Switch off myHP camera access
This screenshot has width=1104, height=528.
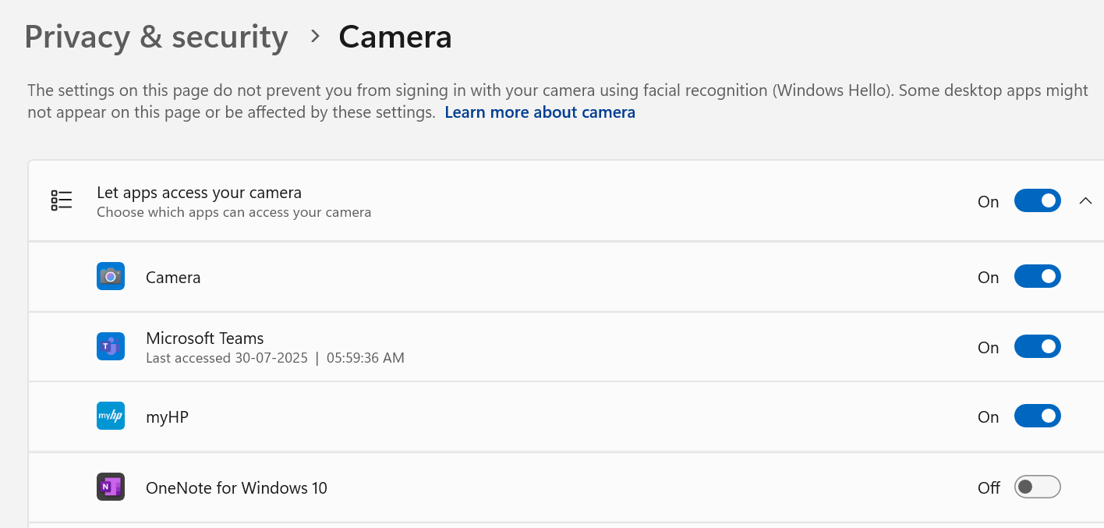click(x=1037, y=416)
